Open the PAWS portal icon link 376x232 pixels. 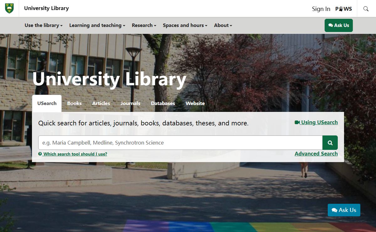343,9
